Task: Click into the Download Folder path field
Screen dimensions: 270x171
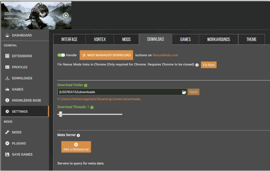Action: (x=120, y=92)
